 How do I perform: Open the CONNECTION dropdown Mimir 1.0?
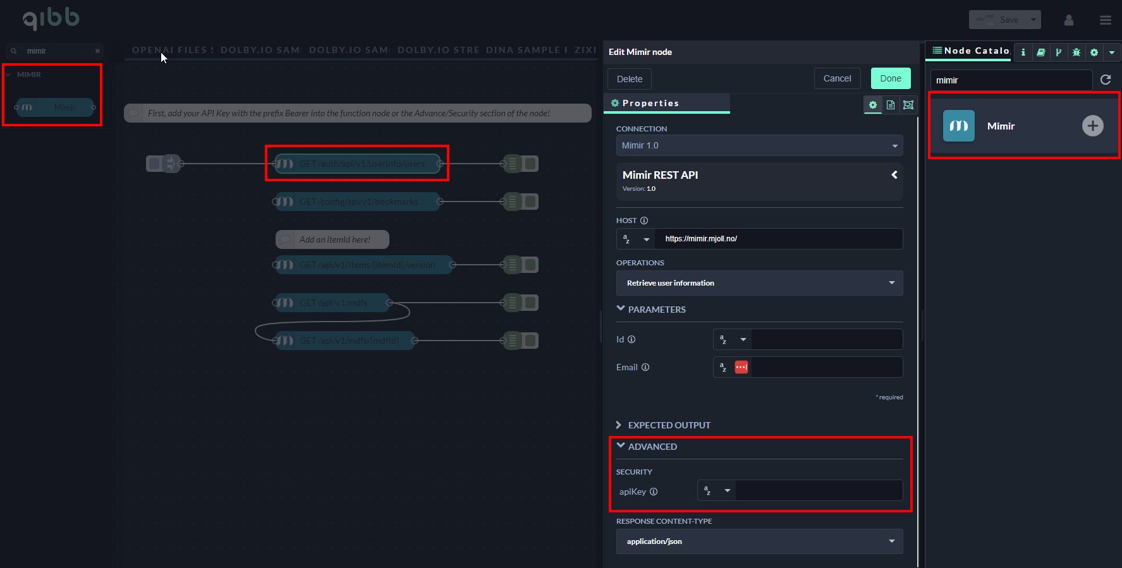(x=759, y=145)
